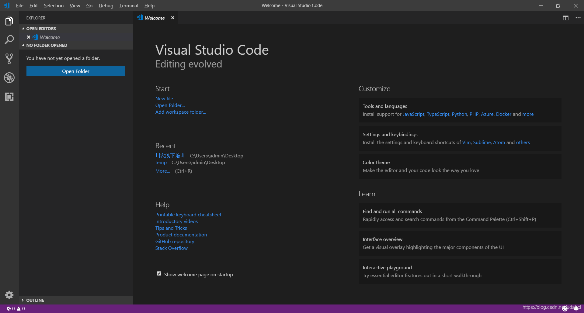Open the Source Control view icon
Image resolution: width=584 pixels, height=313 pixels.
click(x=9, y=59)
